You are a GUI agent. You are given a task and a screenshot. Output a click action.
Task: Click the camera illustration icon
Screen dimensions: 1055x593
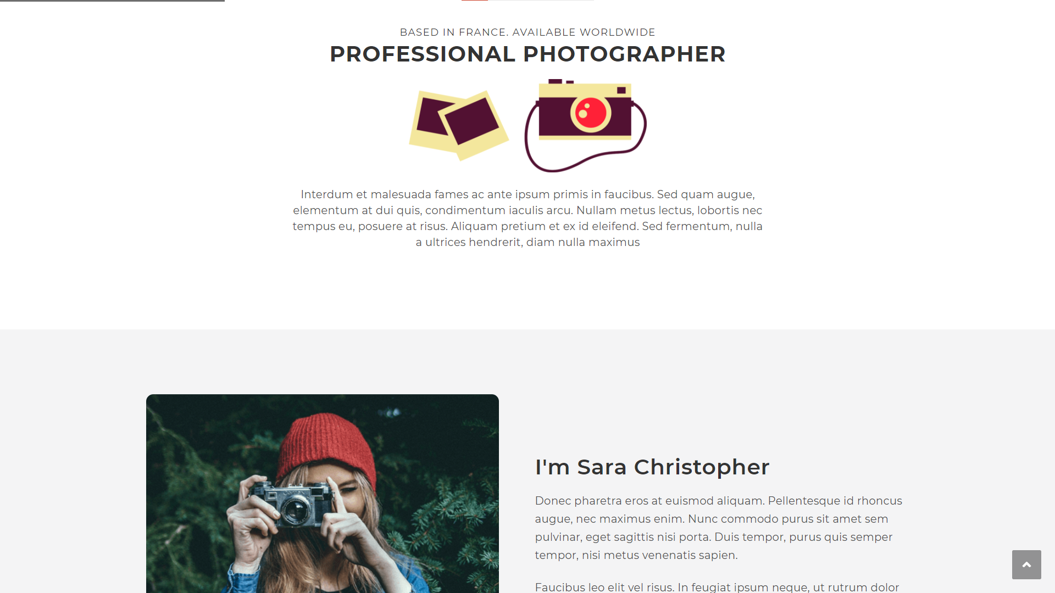586,125
